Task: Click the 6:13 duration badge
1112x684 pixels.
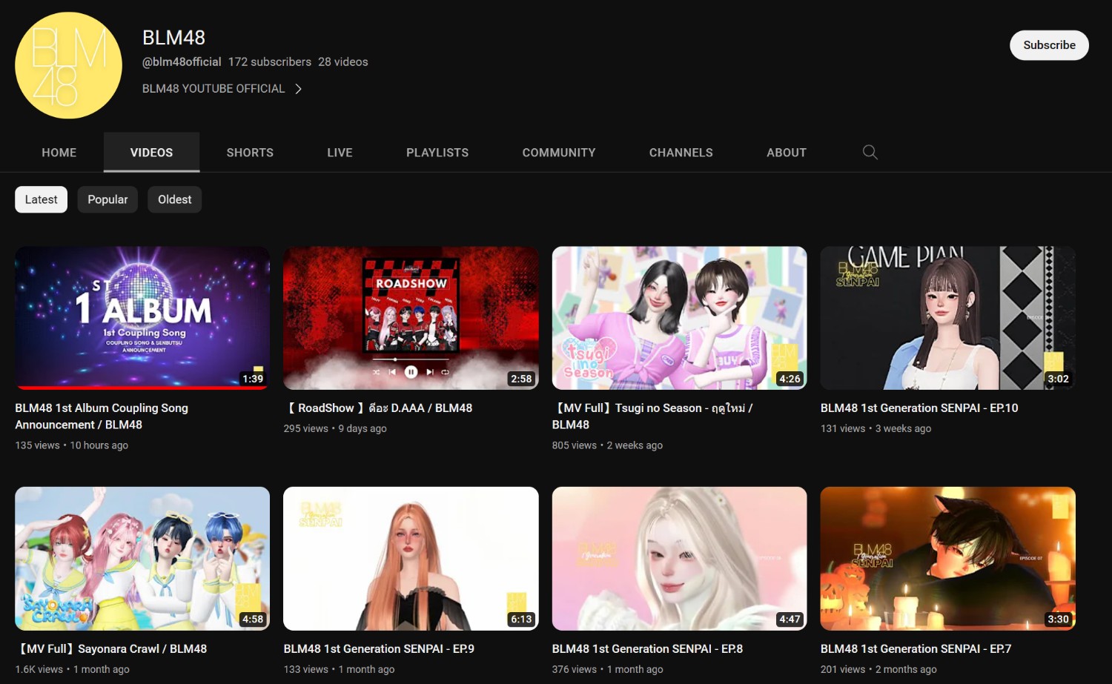Action: pyautogui.click(x=521, y=620)
